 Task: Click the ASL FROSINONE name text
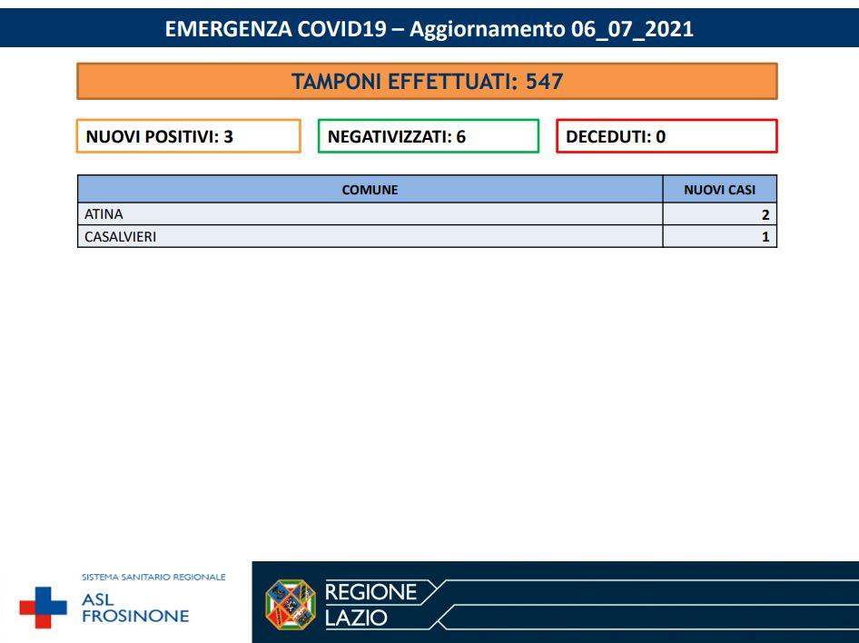pos(135,608)
